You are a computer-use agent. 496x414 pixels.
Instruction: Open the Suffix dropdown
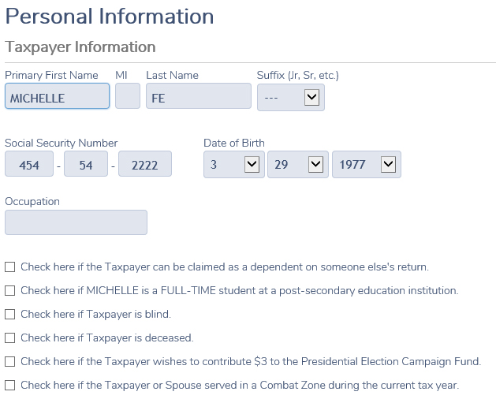coord(291,98)
